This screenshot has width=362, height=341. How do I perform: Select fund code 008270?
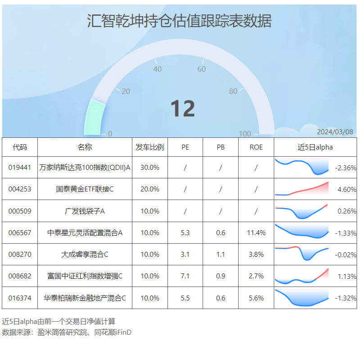20,255
